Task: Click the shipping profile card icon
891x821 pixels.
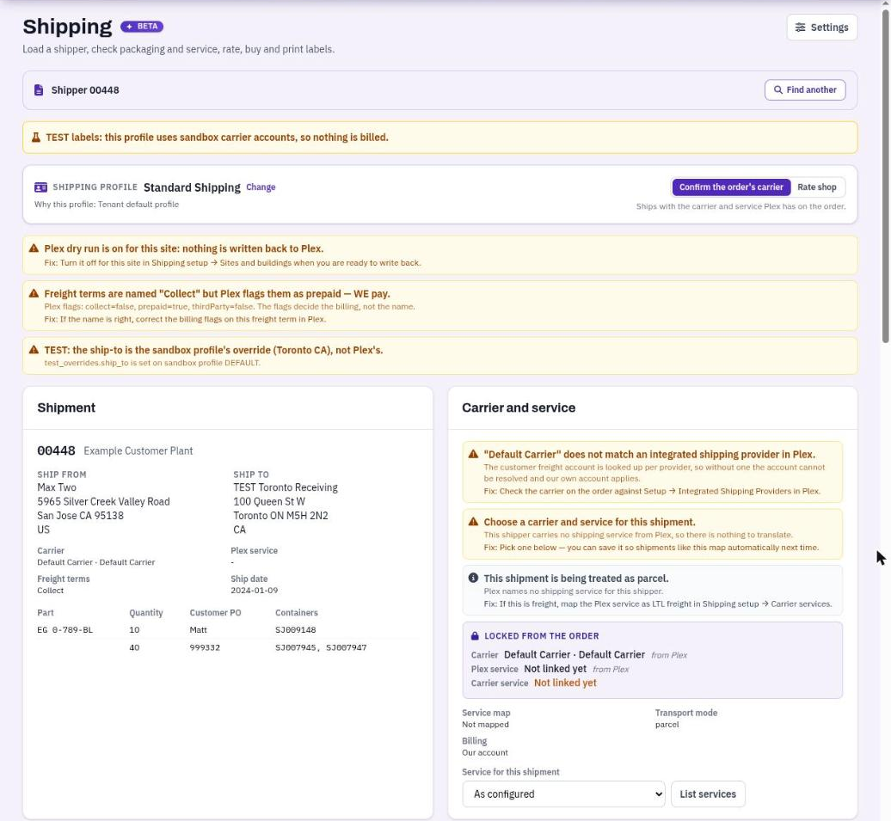Action: [41, 187]
